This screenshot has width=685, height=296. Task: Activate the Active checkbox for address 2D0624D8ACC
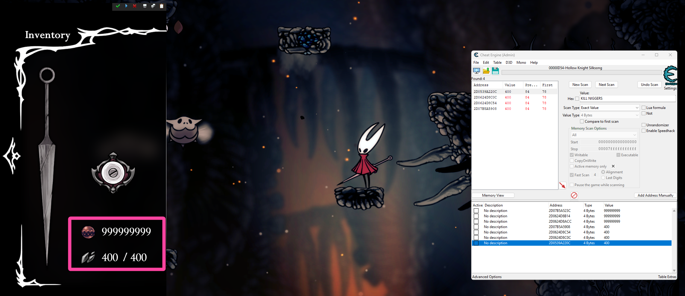[476, 221]
